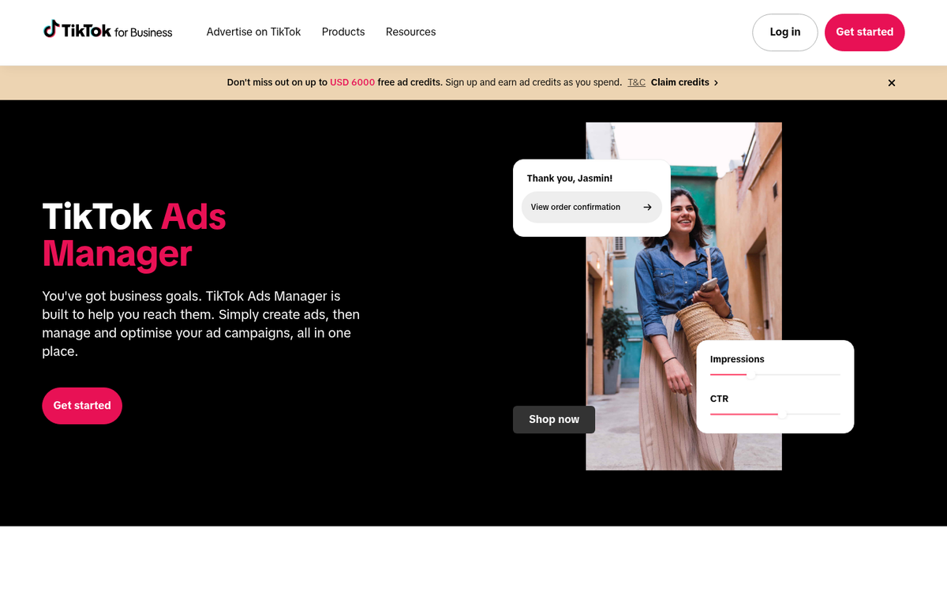
Task: Click the arrow on View order confirmation
Action: [646, 207]
